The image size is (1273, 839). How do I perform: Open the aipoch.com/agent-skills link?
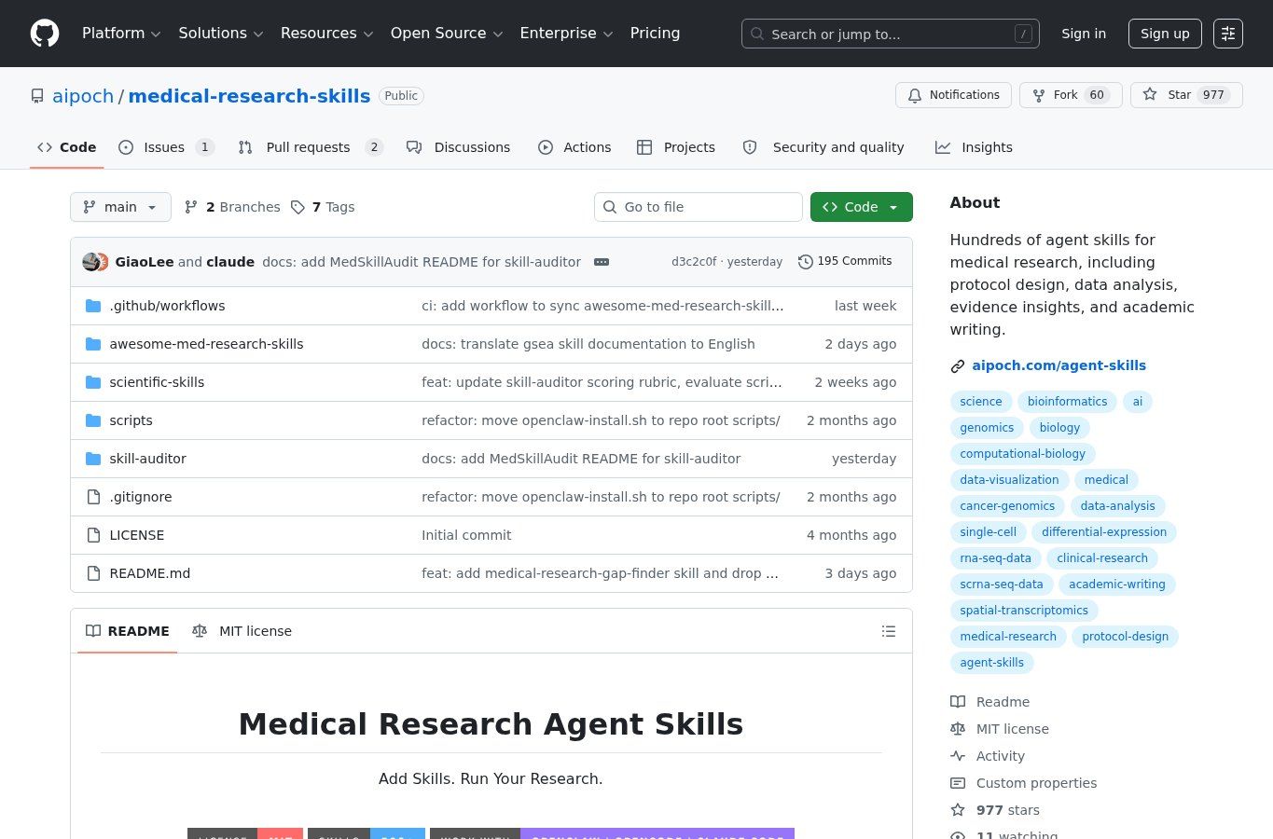1059,365
